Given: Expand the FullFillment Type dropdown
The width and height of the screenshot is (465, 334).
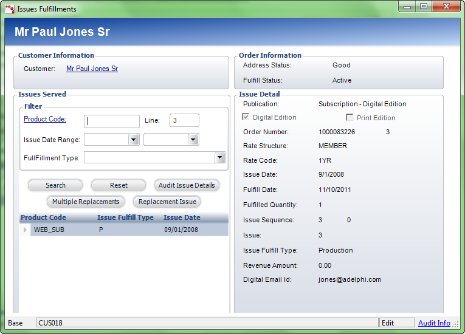Looking at the screenshot, I should point(219,158).
